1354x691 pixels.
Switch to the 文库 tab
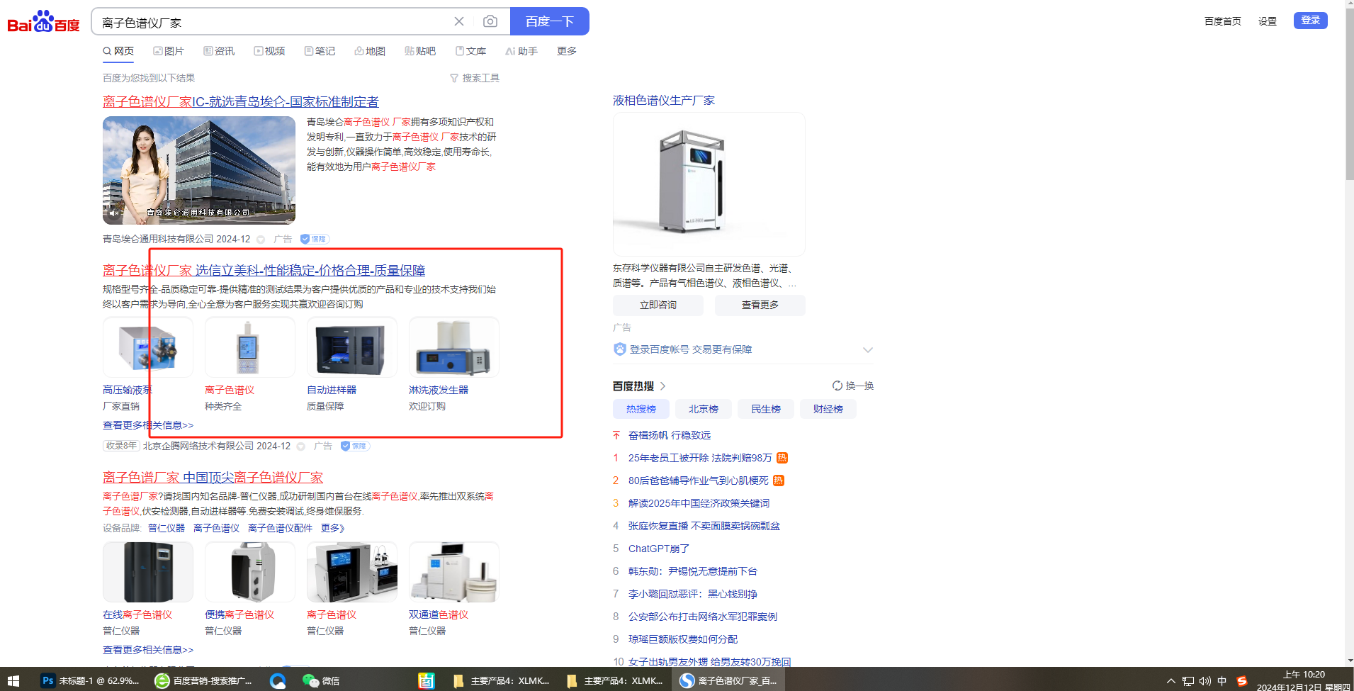click(x=470, y=51)
